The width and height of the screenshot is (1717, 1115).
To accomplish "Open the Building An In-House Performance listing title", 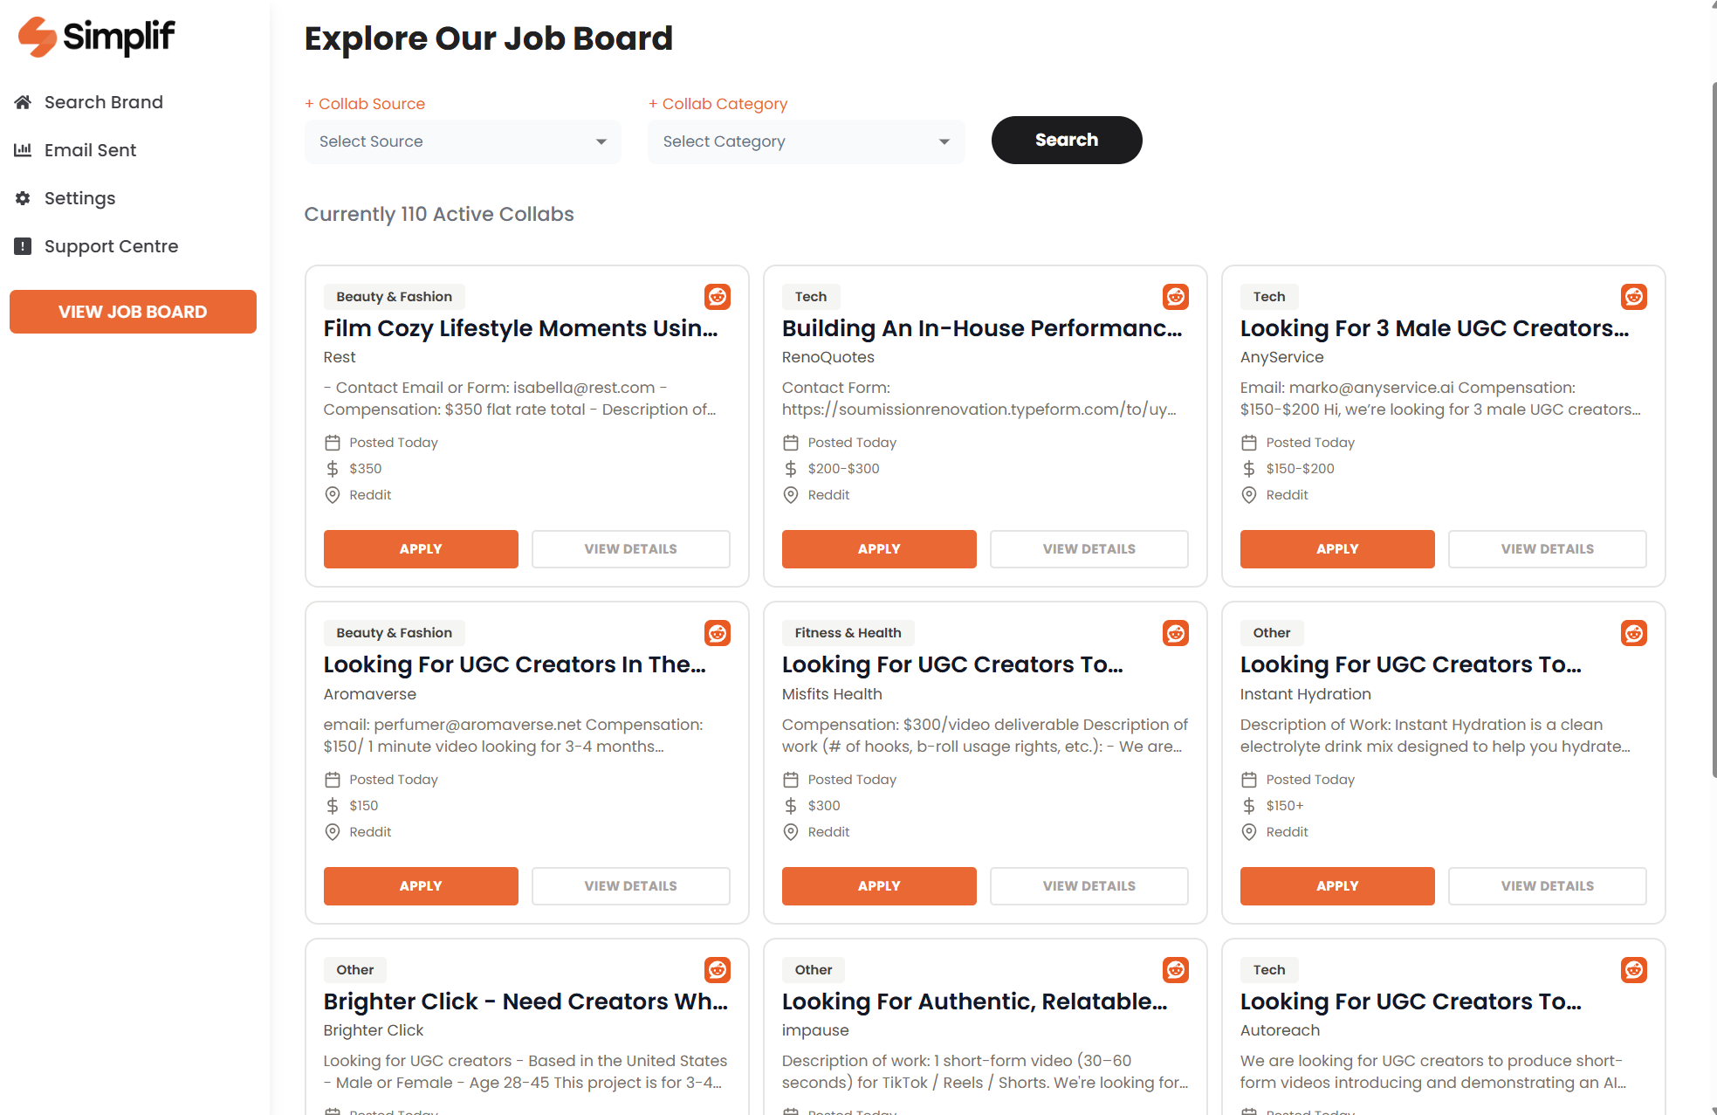I will tap(981, 328).
